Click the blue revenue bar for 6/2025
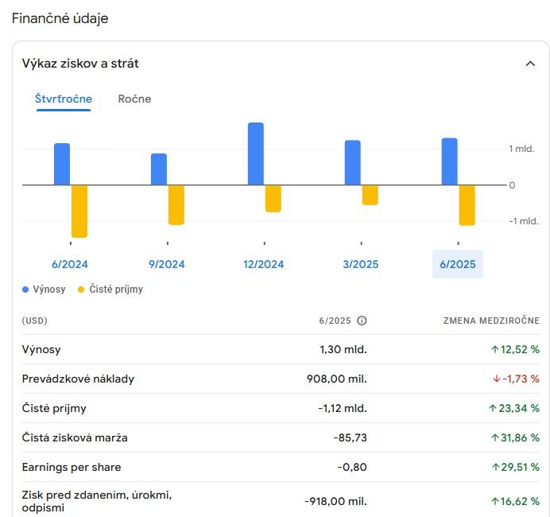The height and width of the screenshot is (517, 550). (x=449, y=161)
